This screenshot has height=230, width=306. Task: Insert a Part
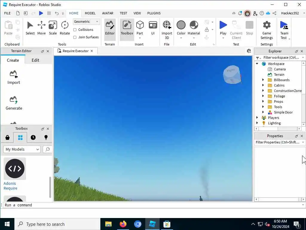click(140, 28)
